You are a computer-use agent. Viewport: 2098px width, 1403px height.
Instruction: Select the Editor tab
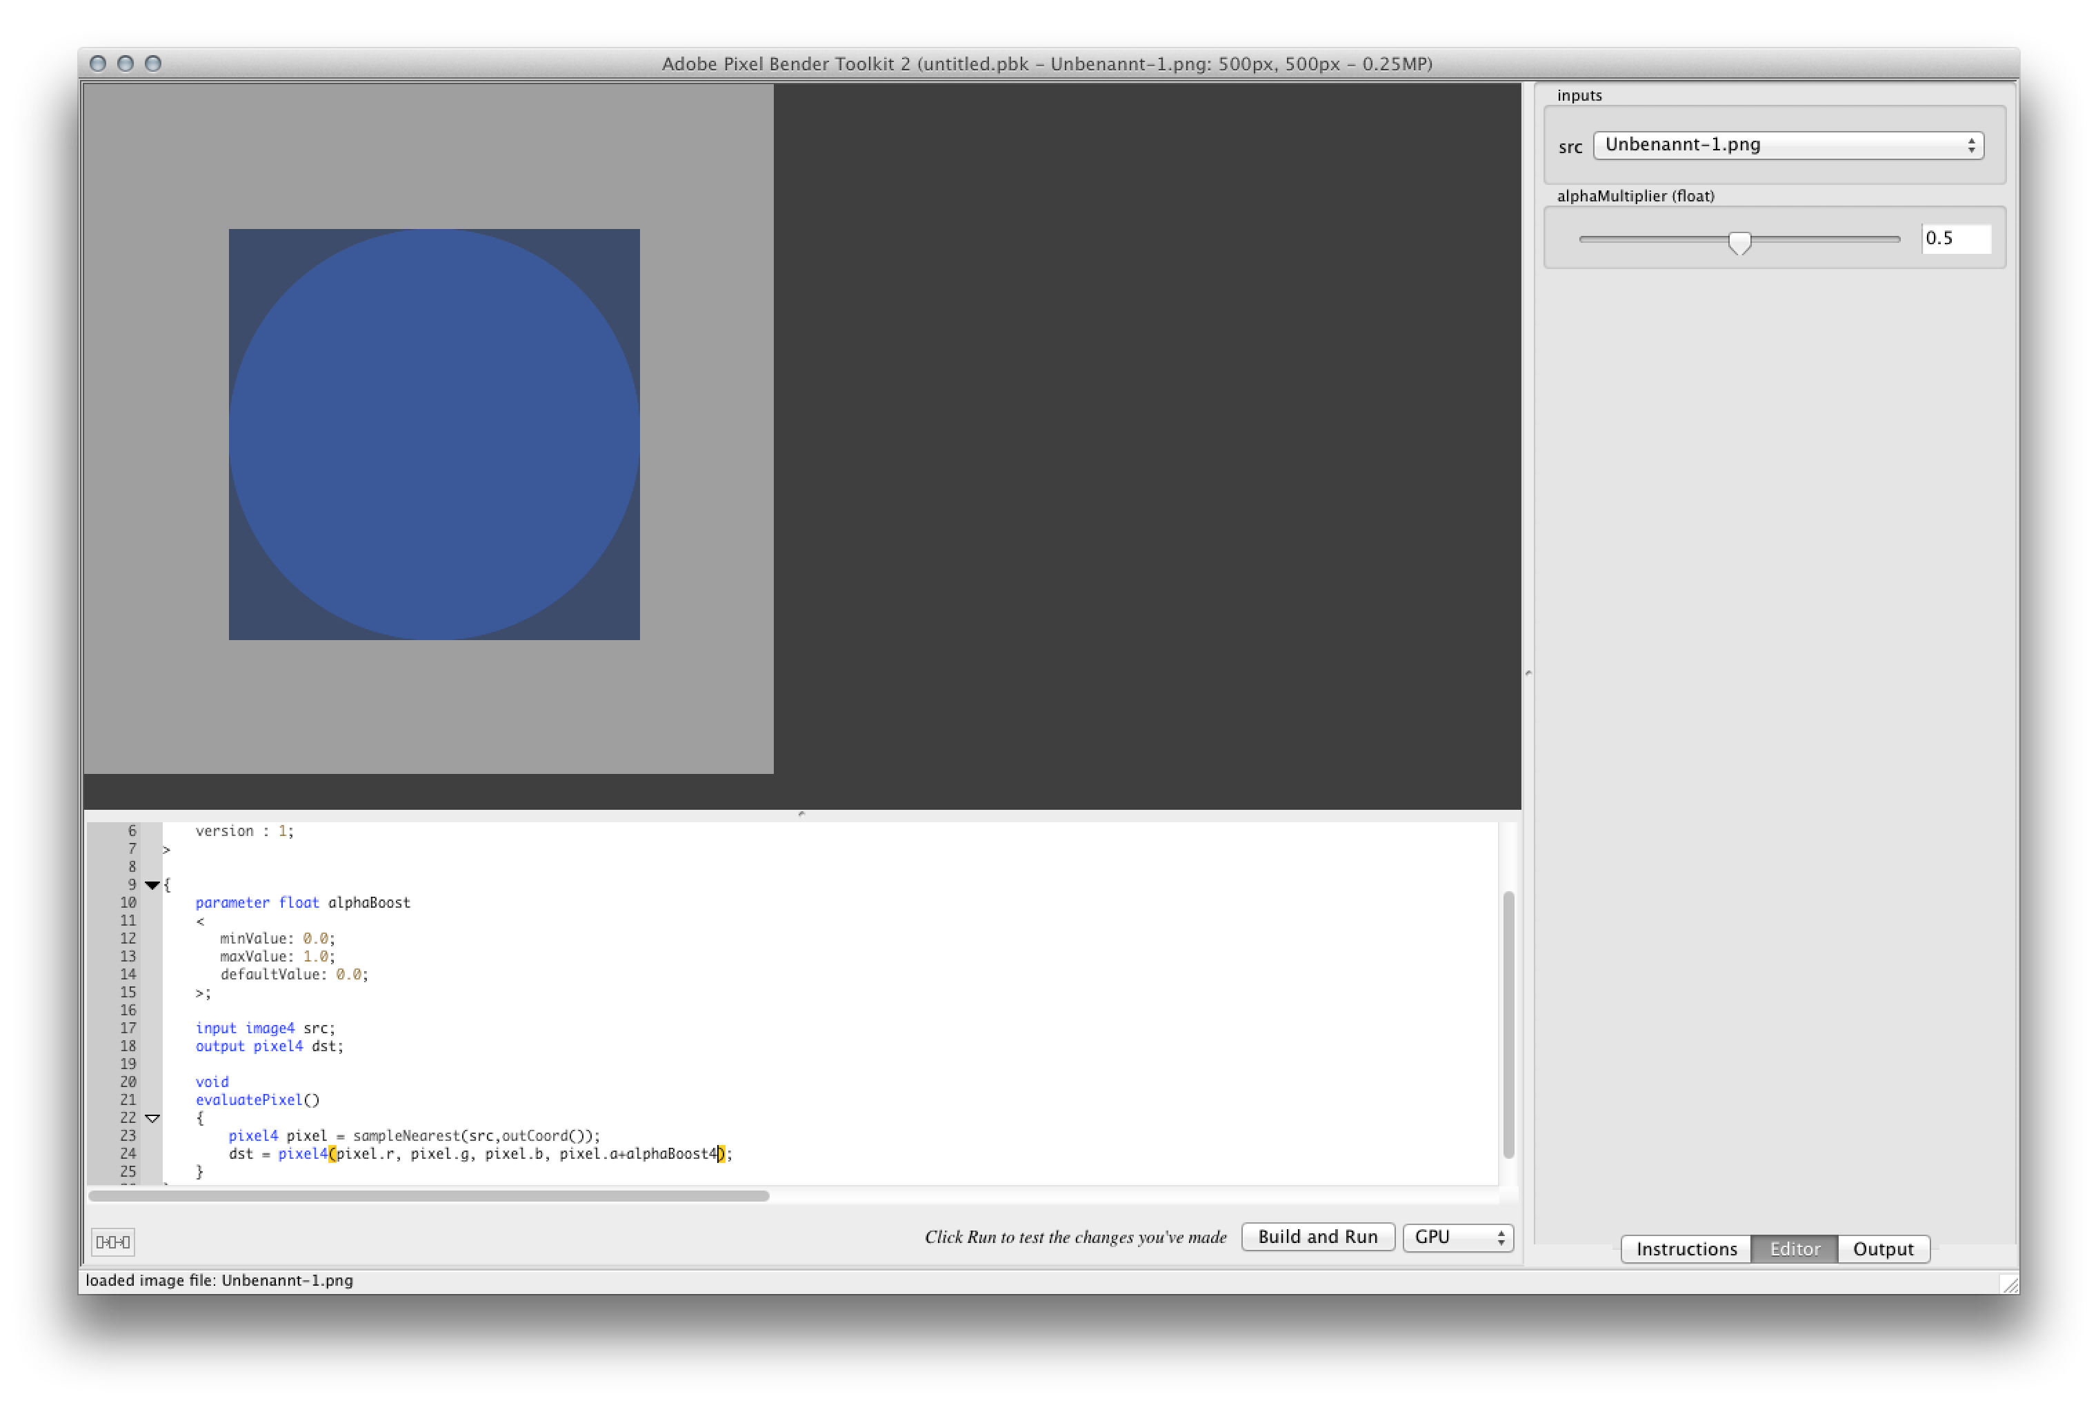[1794, 1248]
